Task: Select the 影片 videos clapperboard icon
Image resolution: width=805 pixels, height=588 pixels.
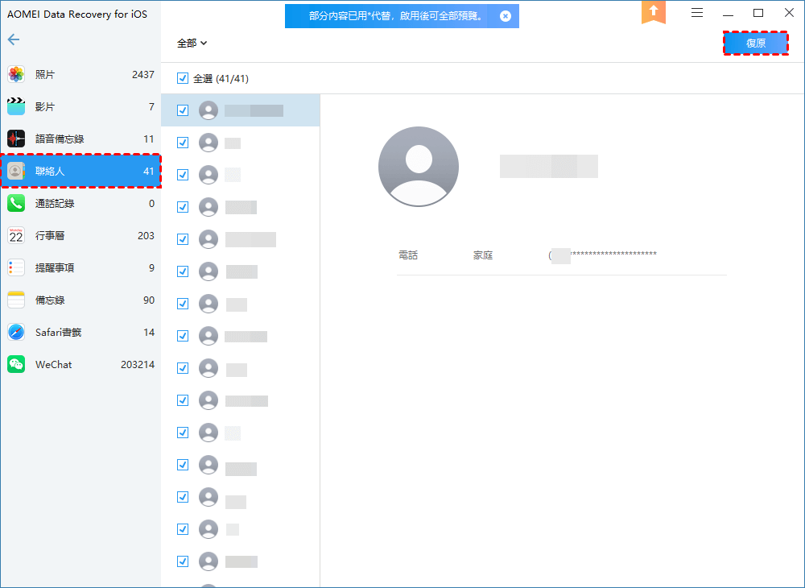Action: click(16, 107)
